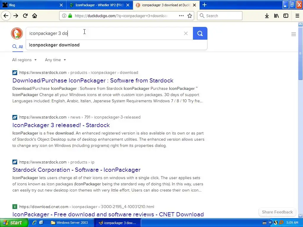The height and width of the screenshot is (227, 303).
Task: Close the Blog tab
Action: point(61,5)
